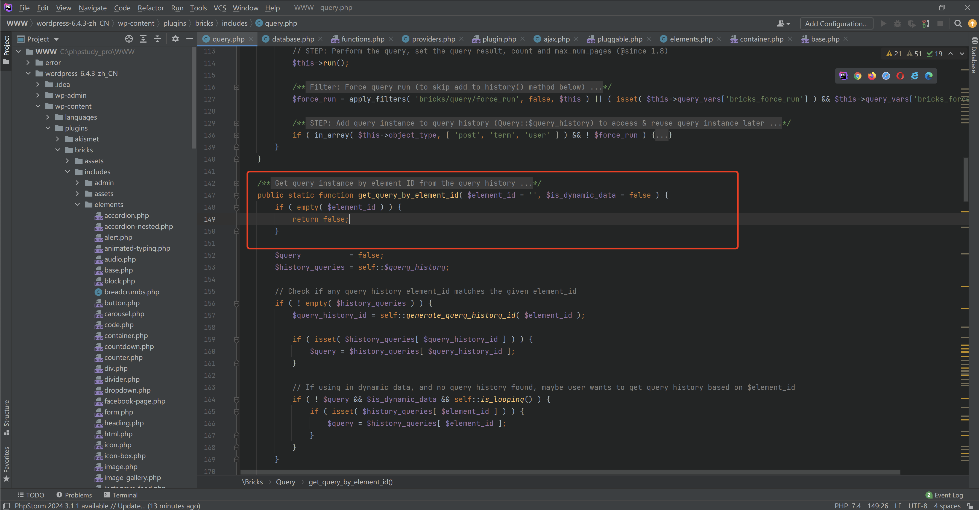Expand the languages folder
979x510 pixels.
tap(48, 117)
